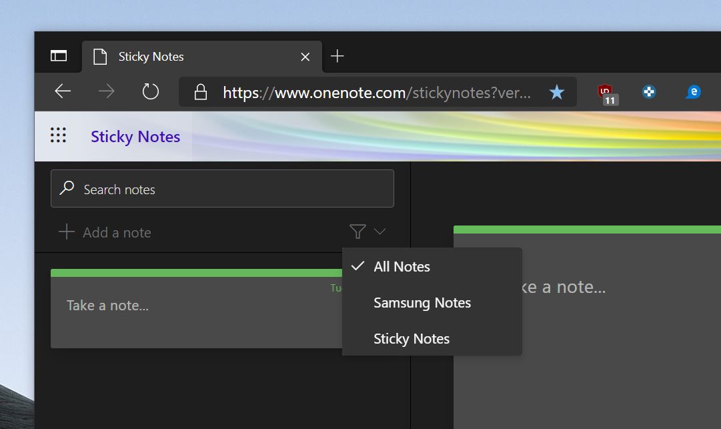721x429 pixels.
Task: Select the Sticky Notes browser tab
Action: pyautogui.click(x=202, y=57)
